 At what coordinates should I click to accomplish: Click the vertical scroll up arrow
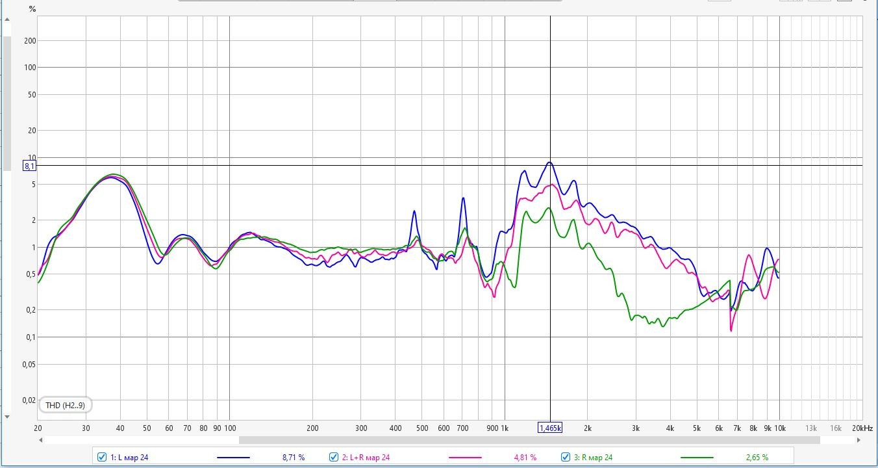[7, 20]
